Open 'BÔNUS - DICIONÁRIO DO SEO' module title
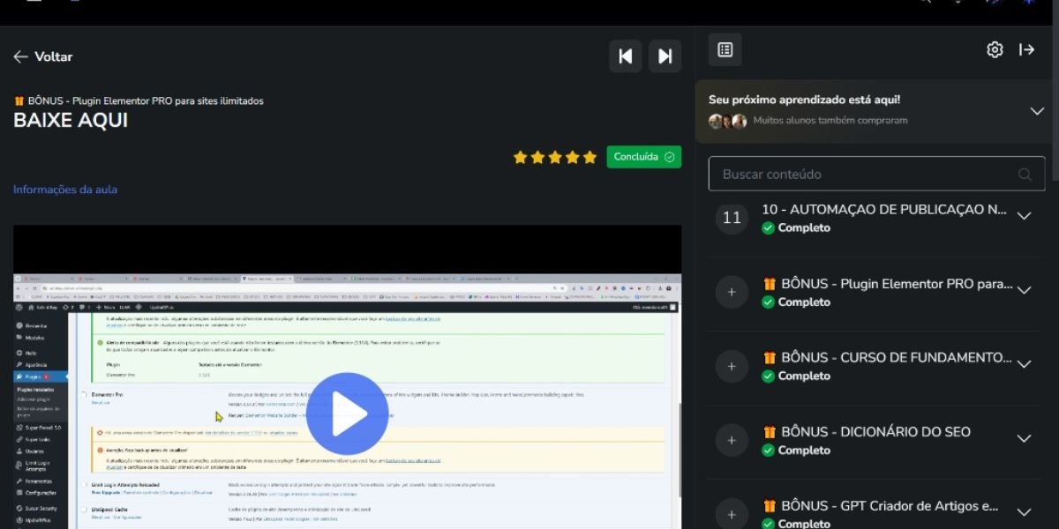The image size is (1059, 529). coord(867,432)
